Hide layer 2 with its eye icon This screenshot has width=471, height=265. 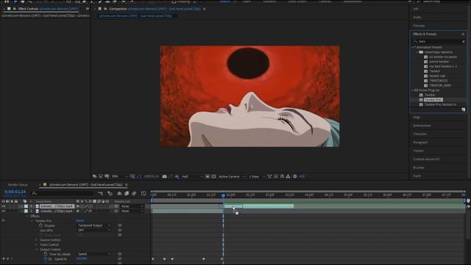click(4, 211)
